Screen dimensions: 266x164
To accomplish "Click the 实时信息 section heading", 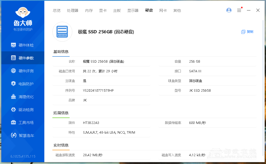I will click(x=61, y=145).
